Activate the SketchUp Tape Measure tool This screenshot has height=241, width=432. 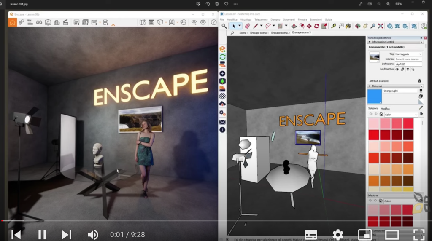pyautogui.click(x=333, y=26)
